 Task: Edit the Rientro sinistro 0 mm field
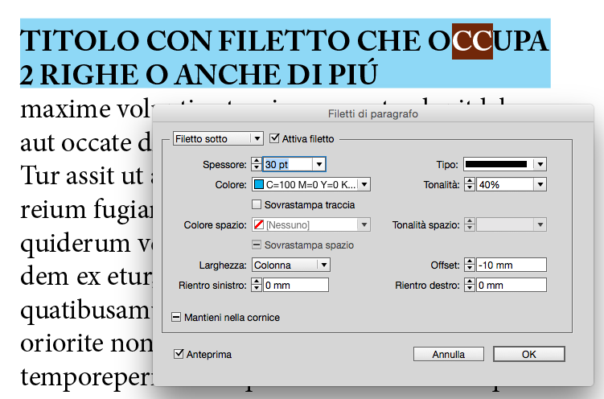[296, 285]
